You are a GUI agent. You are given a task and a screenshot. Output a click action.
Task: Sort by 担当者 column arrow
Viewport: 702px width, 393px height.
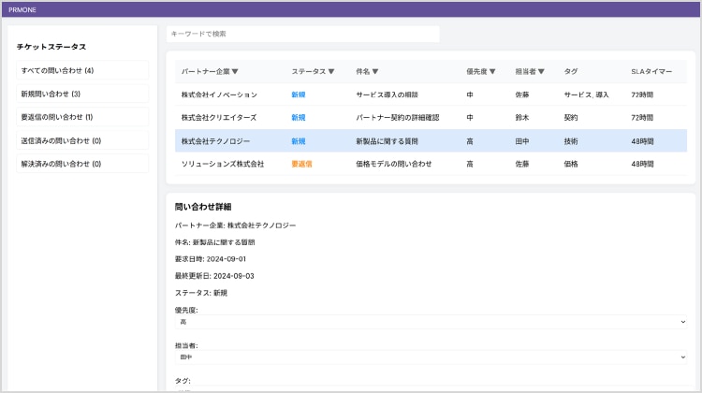[x=541, y=71]
